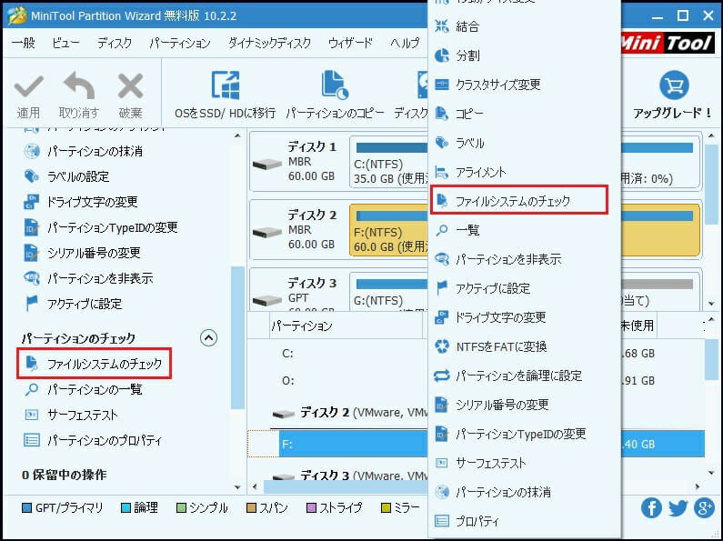The height and width of the screenshot is (541, 723).
Task: Open the ディスク menu
Action: tap(115, 43)
